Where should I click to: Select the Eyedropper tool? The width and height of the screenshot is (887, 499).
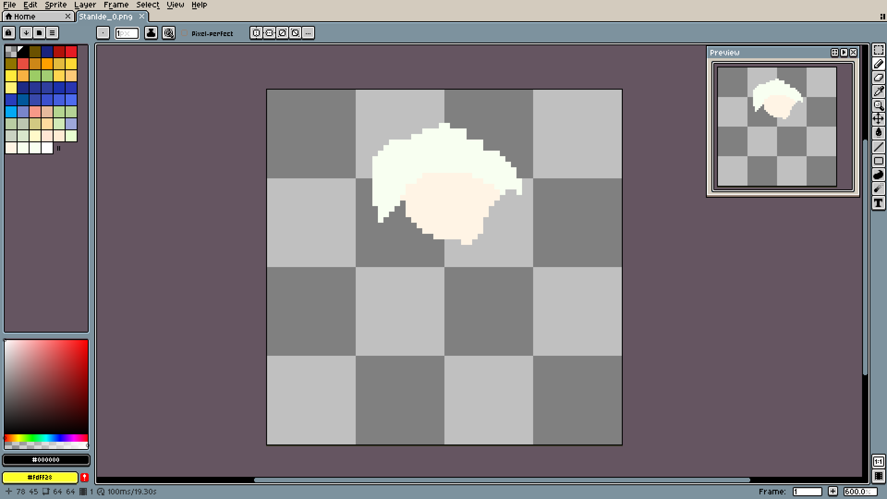click(878, 91)
